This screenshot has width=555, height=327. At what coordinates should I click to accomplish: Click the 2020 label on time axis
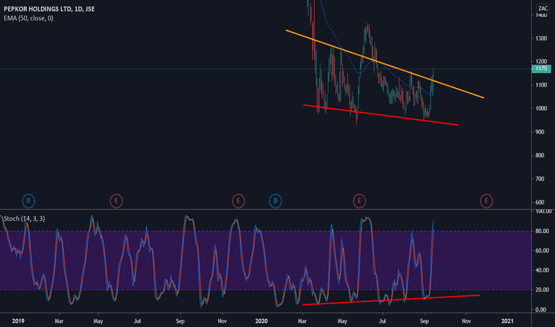coord(261,321)
